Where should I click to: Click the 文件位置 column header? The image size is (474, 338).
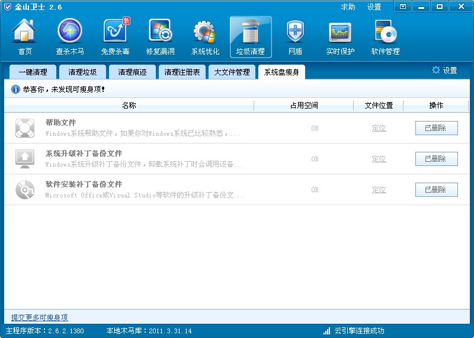click(379, 106)
